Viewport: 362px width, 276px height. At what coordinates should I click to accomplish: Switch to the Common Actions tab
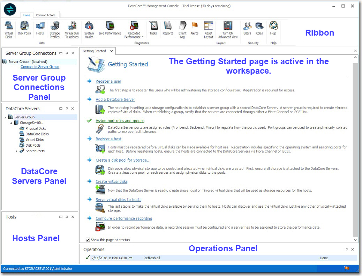pyautogui.click(x=46, y=15)
